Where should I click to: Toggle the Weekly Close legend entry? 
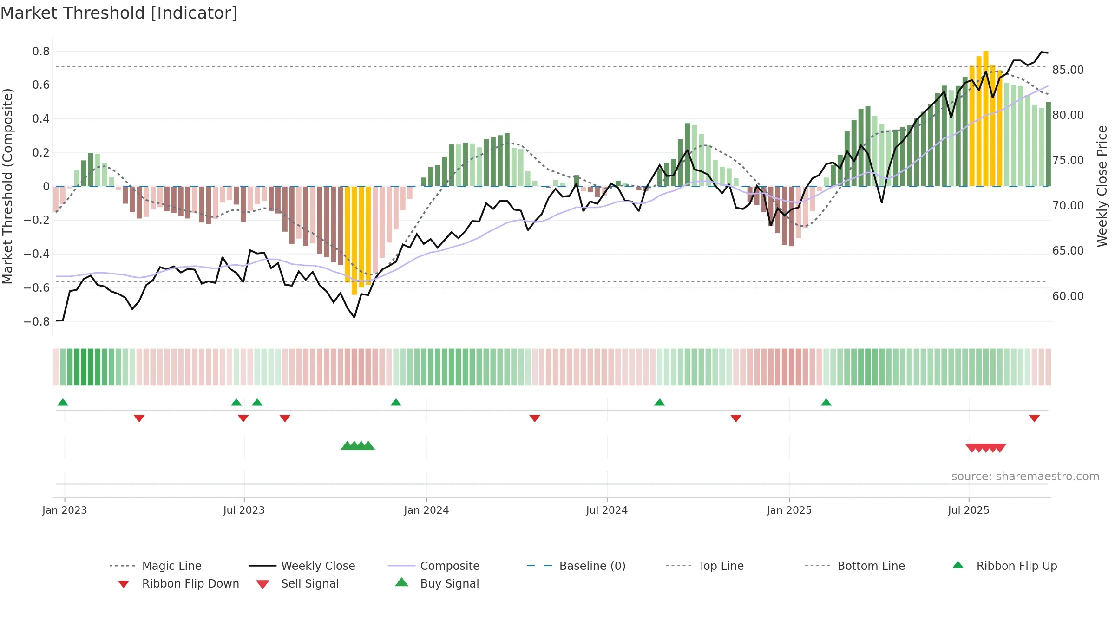tap(302, 566)
